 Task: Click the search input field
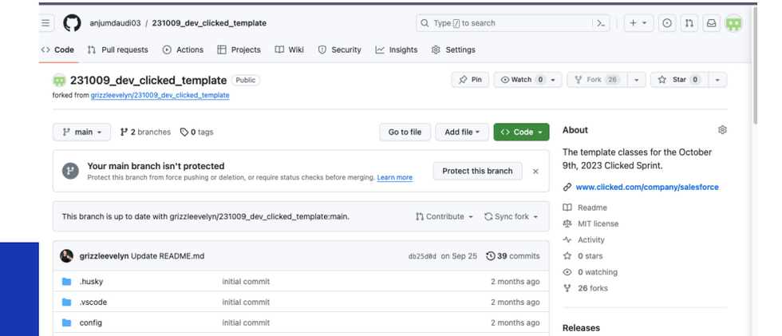tap(503, 23)
